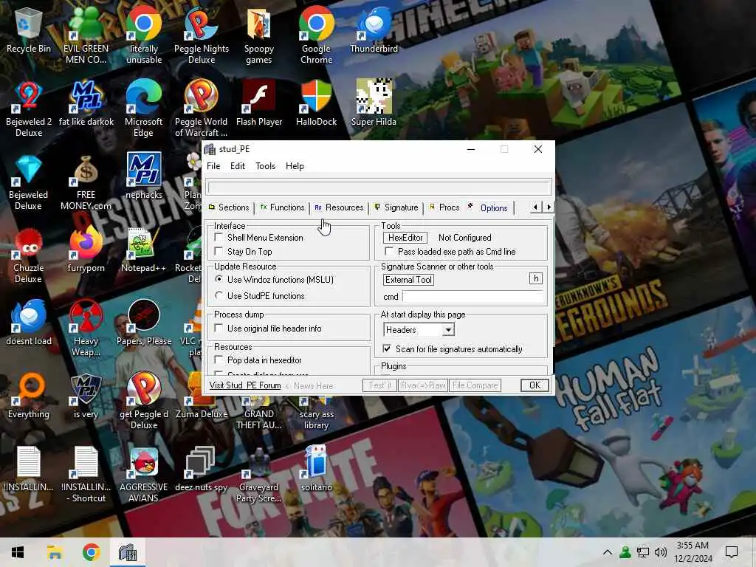Screen dimensions: 756x567
Task: Open the File menu in stud_PE
Action: pyautogui.click(x=213, y=166)
